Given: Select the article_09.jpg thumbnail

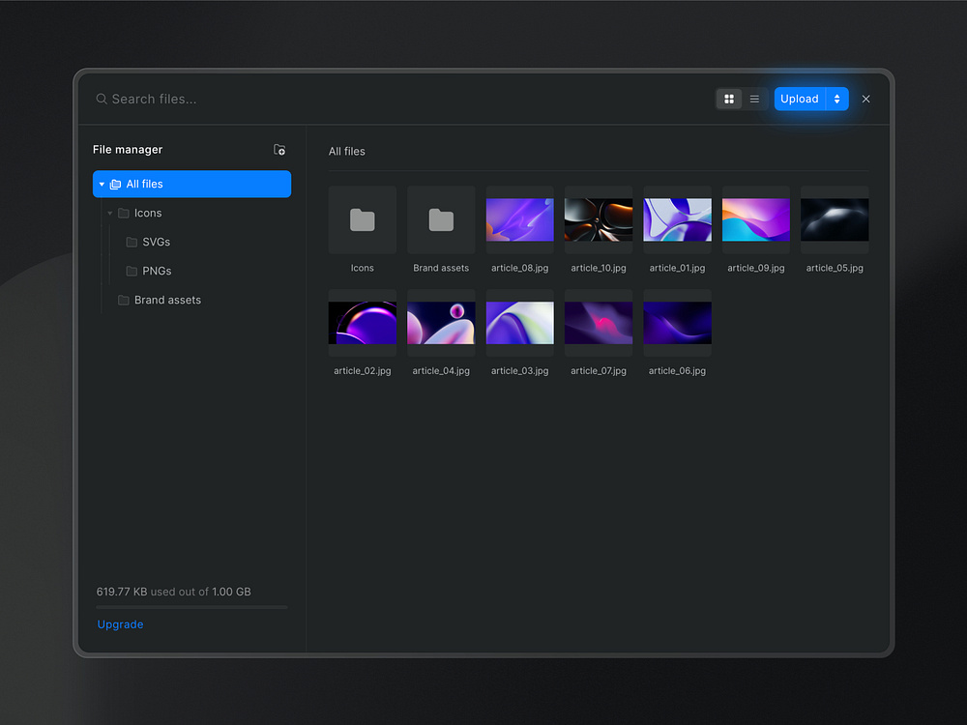Looking at the screenshot, I should click(x=756, y=220).
